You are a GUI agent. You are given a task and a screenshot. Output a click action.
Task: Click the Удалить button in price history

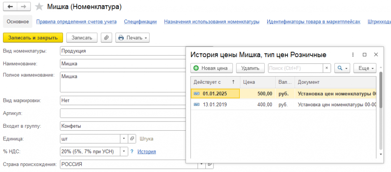[x=250, y=68]
